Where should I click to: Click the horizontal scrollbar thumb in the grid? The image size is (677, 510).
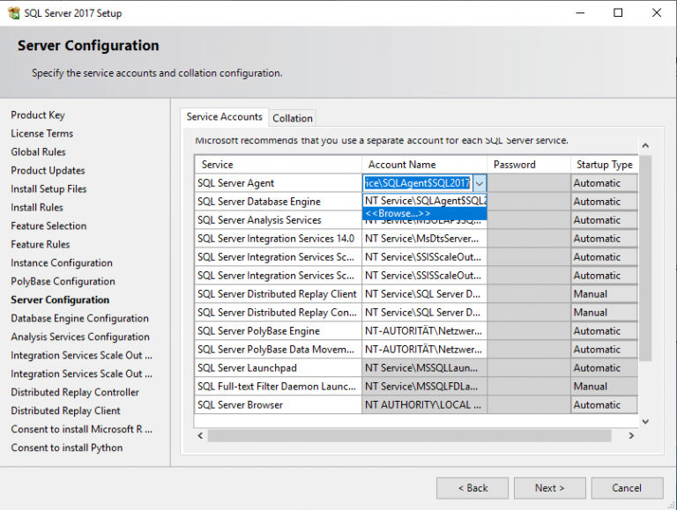click(x=409, y=436)
